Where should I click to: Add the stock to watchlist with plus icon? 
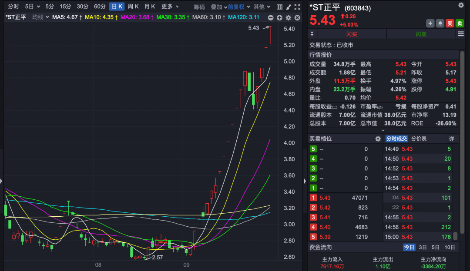tap(430, 23)
